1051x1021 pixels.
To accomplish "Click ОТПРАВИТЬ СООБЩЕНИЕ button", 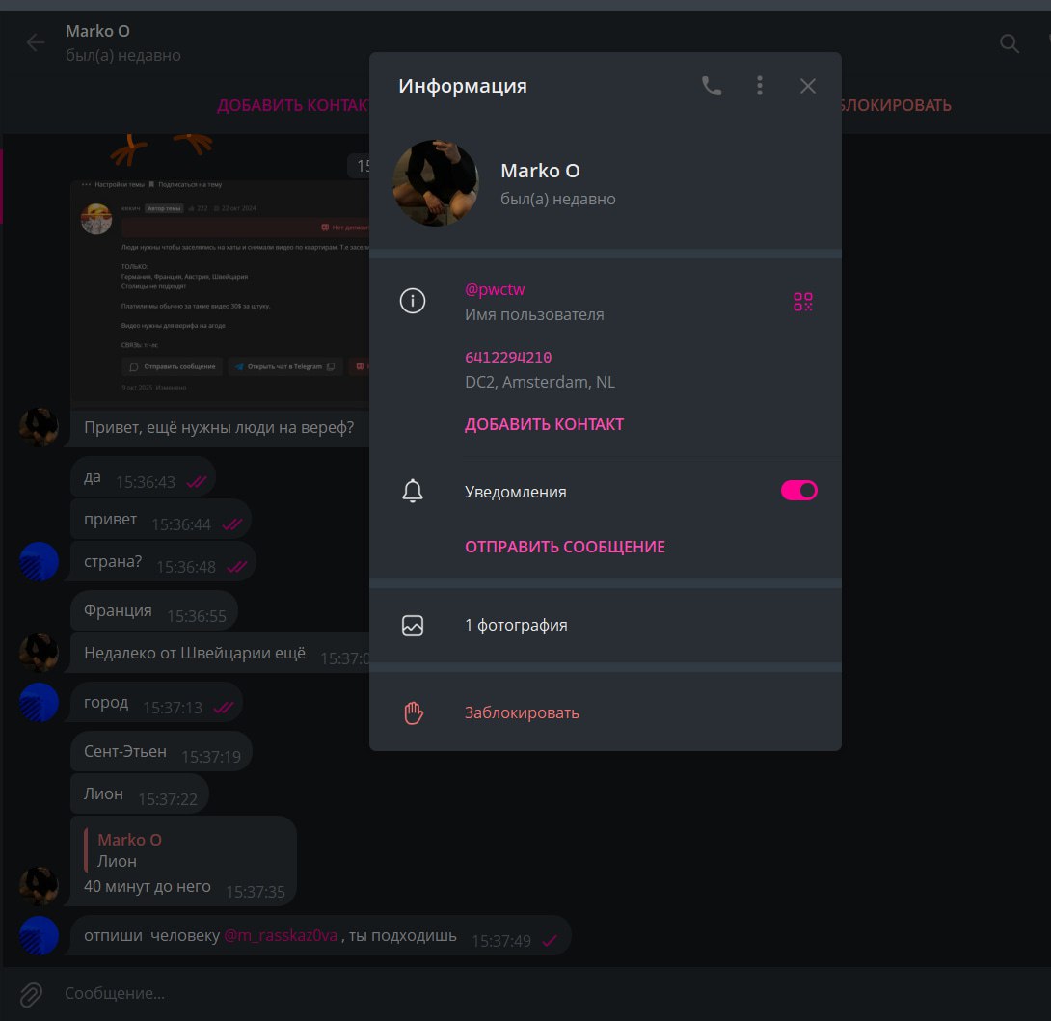I will click(x=565, y=547).
